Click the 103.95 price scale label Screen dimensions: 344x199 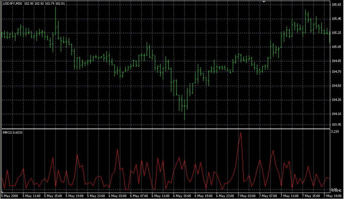[x=336, y=125]
